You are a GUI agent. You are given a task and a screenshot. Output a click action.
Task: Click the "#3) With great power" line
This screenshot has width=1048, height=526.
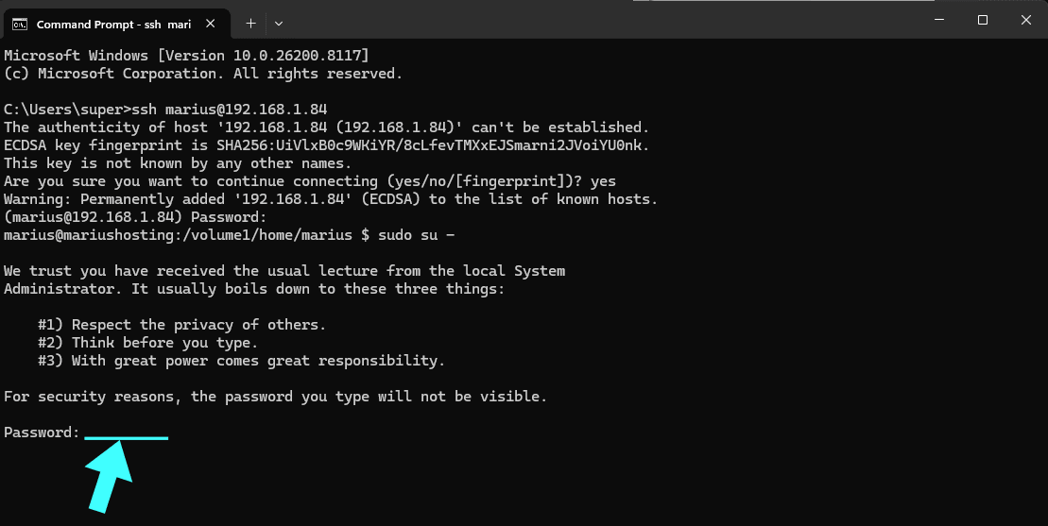pyautogui.click(x=241, y=361)
